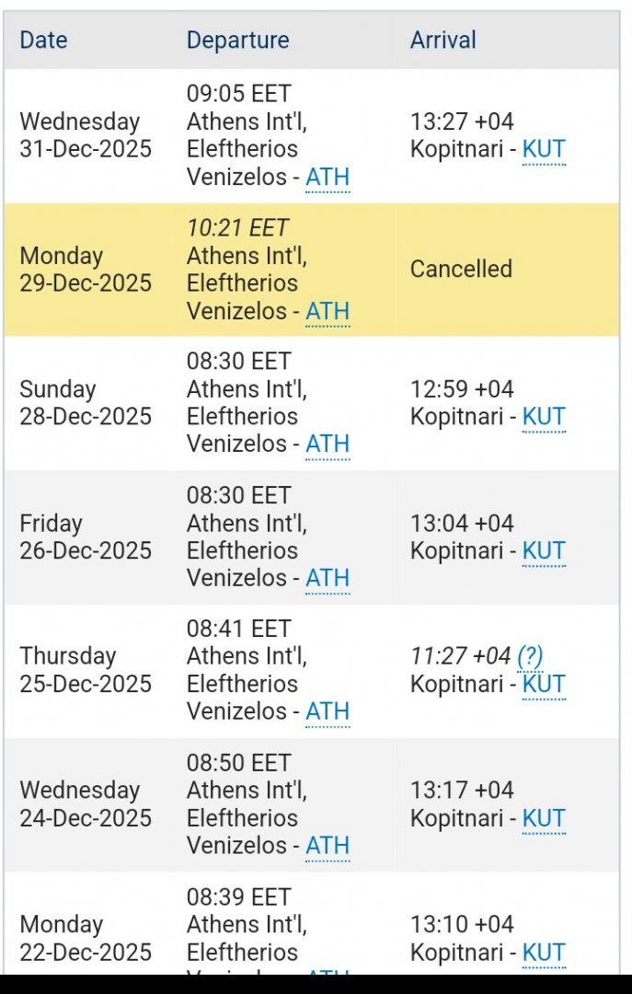Click the Date column header

tap(43, 40)
